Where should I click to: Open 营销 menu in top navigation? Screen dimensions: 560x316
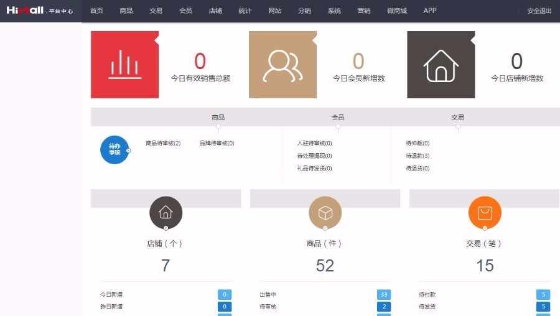pos(364,11)
